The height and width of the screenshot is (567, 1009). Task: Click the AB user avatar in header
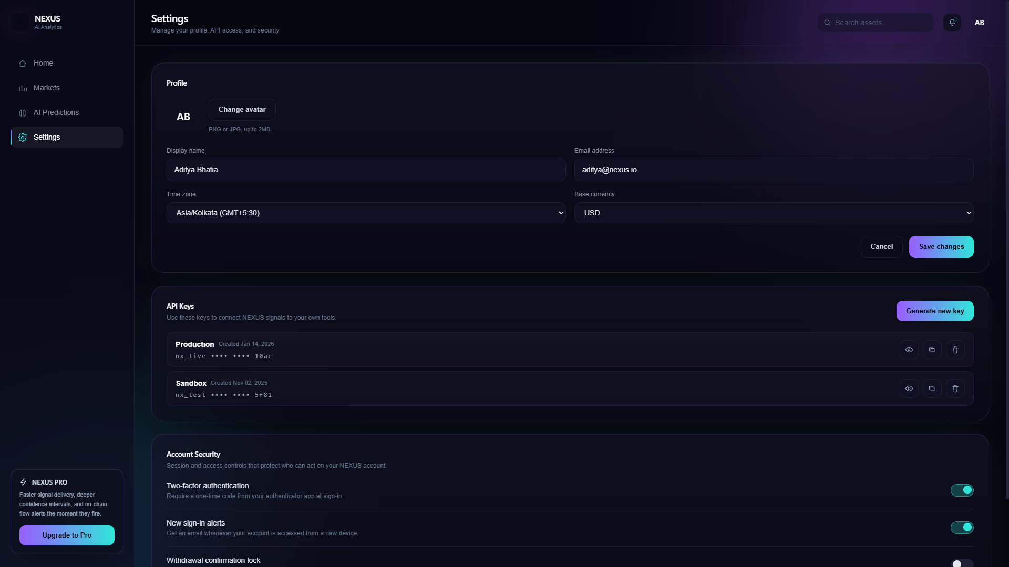tap(979, 23)
